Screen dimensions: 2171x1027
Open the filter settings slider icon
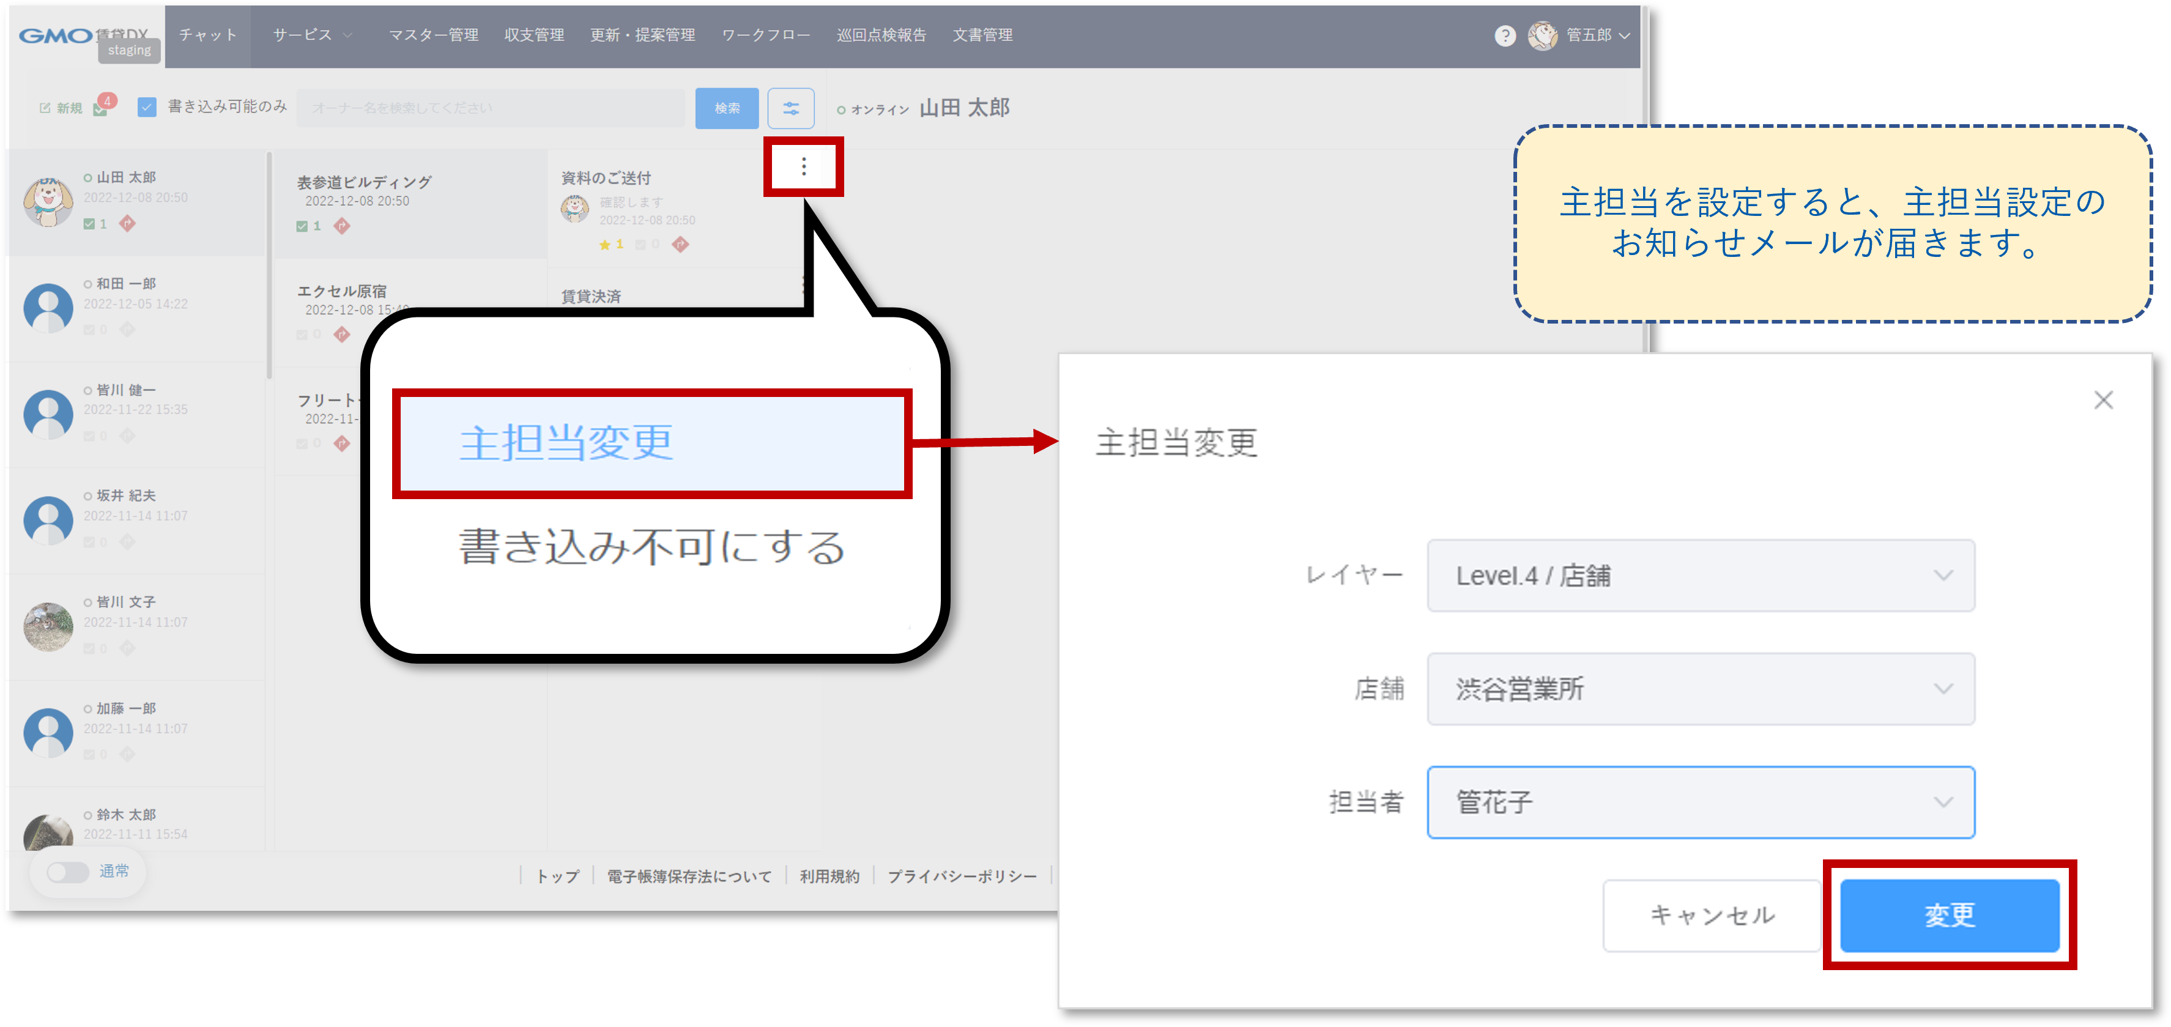[790, 108]
